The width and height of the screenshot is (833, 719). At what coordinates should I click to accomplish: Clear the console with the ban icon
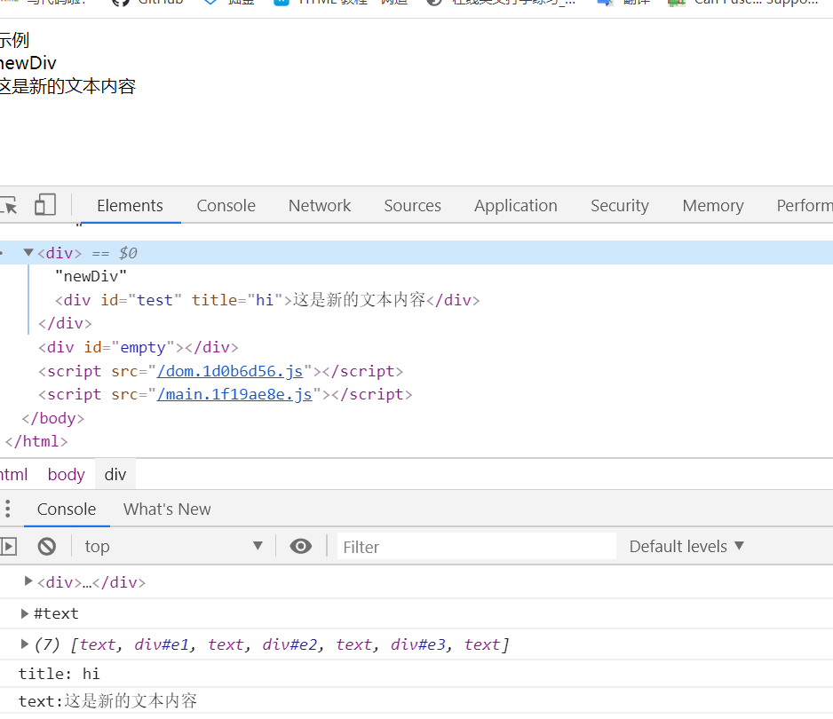click(47, 547)
